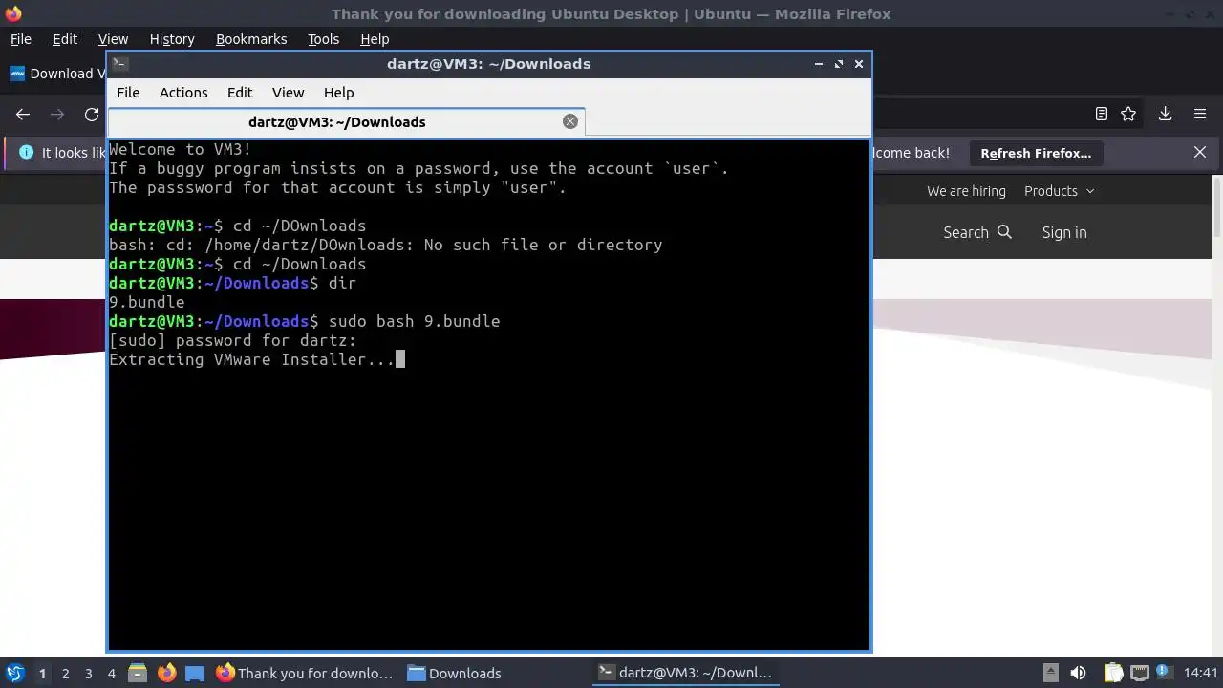Click the info icon in notification bar

pyautogui.click(x=26, y=153)
